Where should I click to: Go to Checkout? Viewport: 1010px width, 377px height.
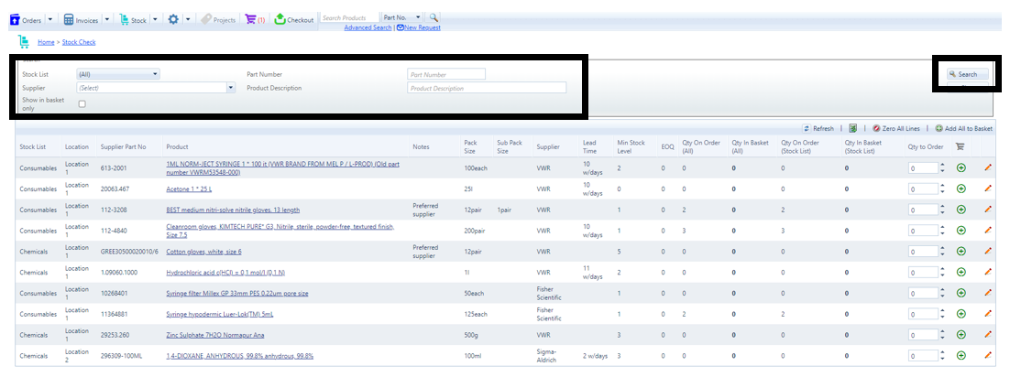(294, 20)
